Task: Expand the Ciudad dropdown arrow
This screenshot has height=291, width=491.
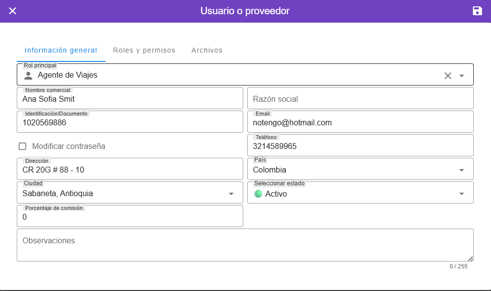Action: tap(231, 194)
